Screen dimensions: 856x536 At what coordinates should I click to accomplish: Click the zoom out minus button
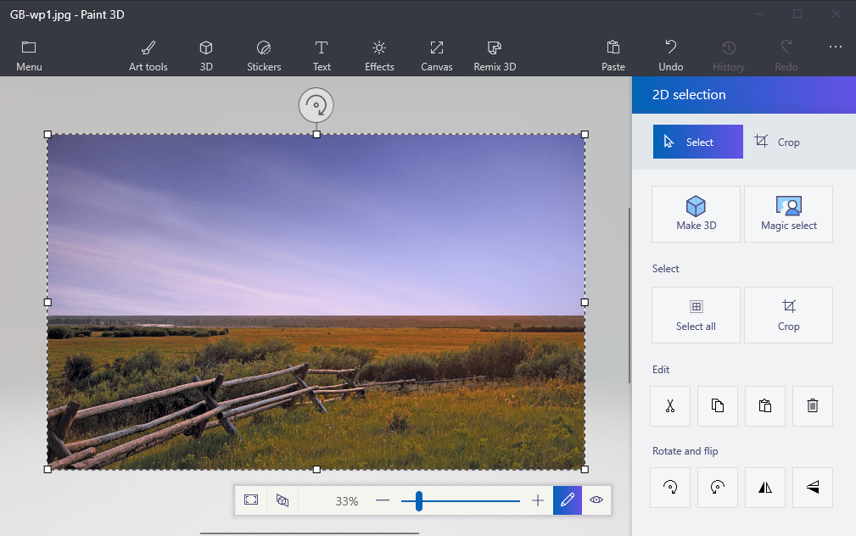(x=383, y=500)
